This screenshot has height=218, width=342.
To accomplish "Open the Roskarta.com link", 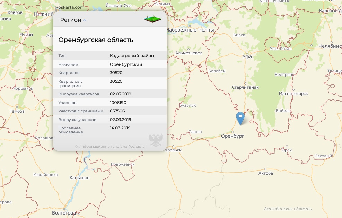I will click(70, 7).
